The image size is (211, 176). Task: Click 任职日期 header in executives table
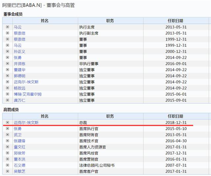point(176,116)
